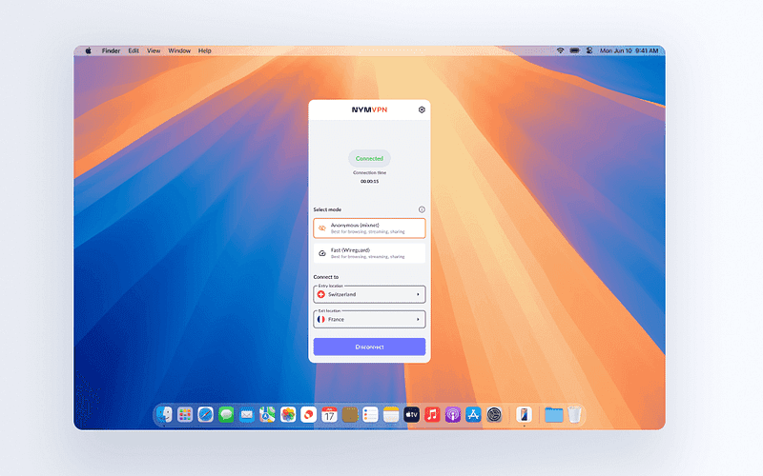
Task: Open the Trash in the dock
Action: click(x=574, y=414)
